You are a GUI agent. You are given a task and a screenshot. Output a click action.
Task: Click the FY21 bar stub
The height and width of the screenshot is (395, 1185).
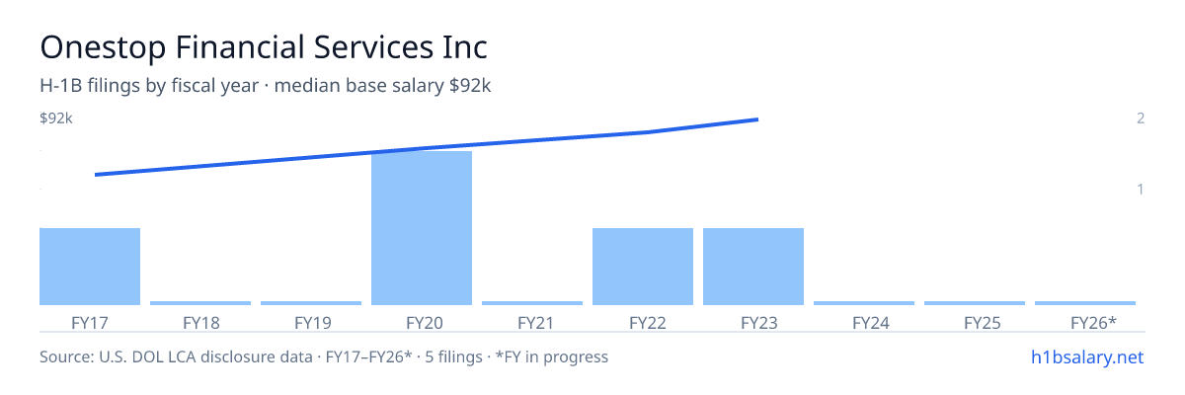(x=532, y=303)
